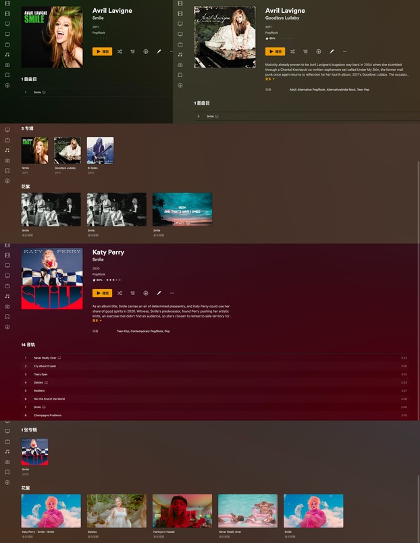Screen dimensions: 420x543
Task: Shuffle Avril Lavigne's Smile album
Action: pos(120,51)
